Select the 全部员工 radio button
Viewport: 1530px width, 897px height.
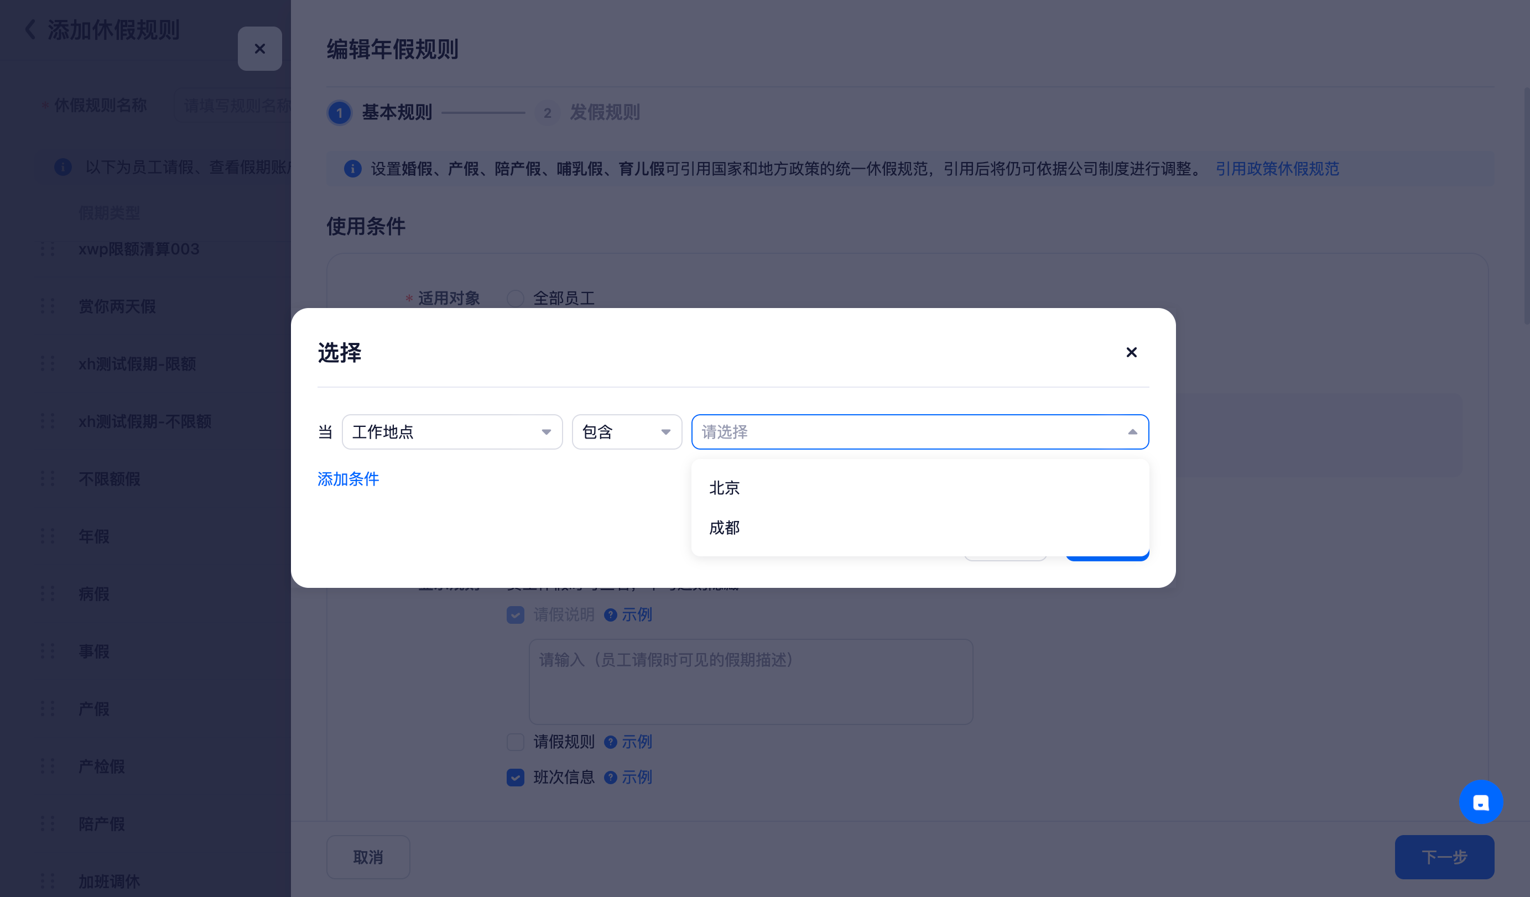[516, 298]
